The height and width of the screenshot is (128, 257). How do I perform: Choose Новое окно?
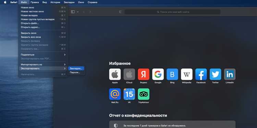[x=43, y=8]
